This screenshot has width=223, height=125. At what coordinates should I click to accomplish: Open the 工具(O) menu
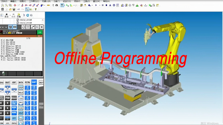pyautogui.click(x=87, y=1)
